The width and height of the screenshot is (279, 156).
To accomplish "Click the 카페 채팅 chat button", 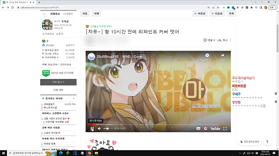I will 58,90.
